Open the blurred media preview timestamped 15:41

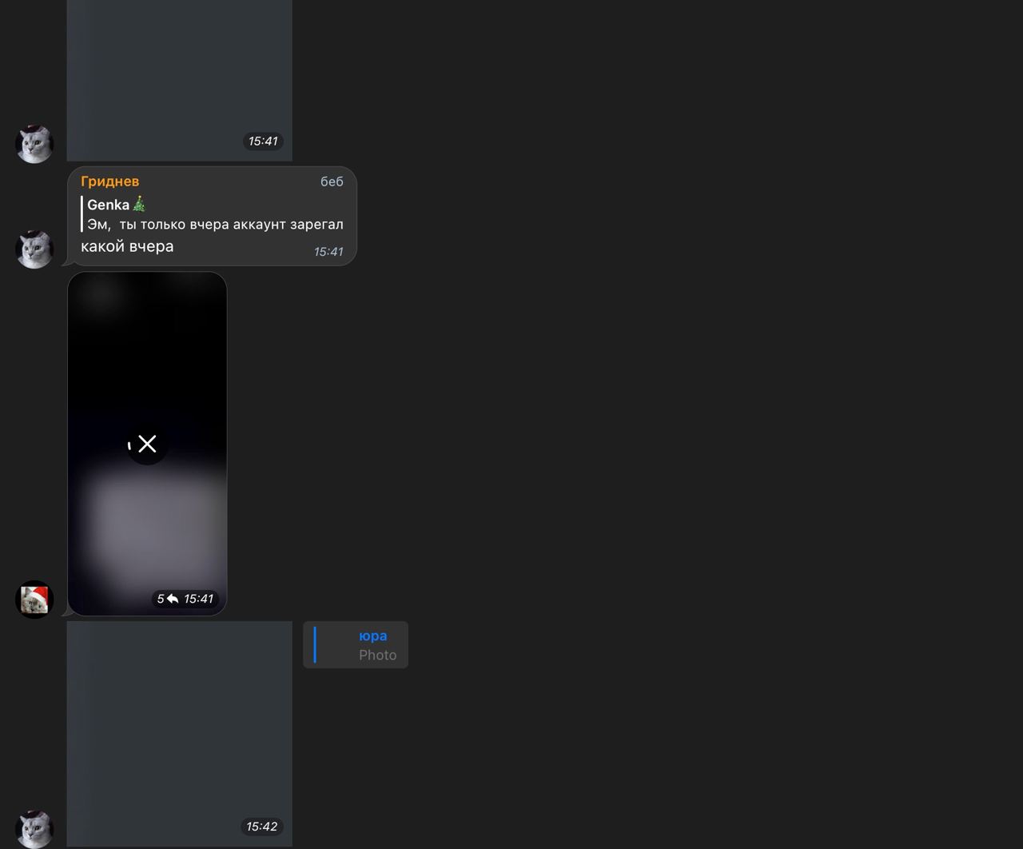[x=147, y=444]
